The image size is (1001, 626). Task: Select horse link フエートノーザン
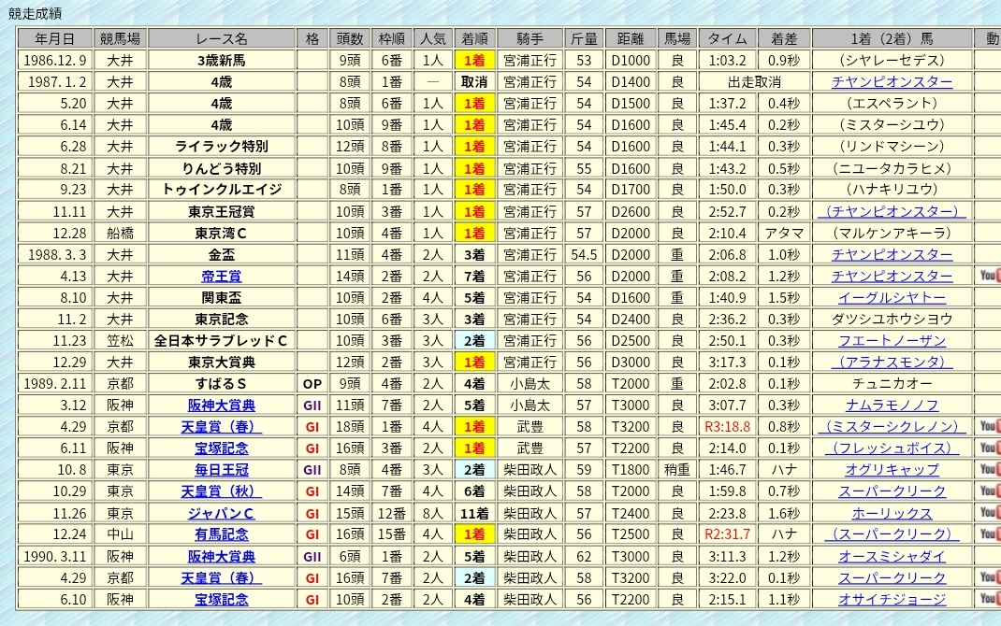892,340
